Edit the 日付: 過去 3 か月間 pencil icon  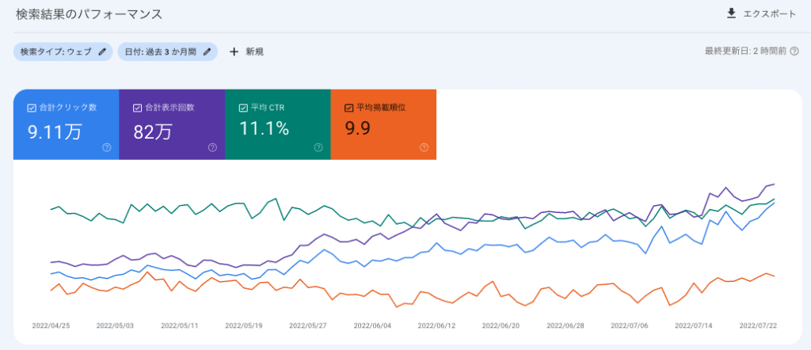(x=207, y=51)
